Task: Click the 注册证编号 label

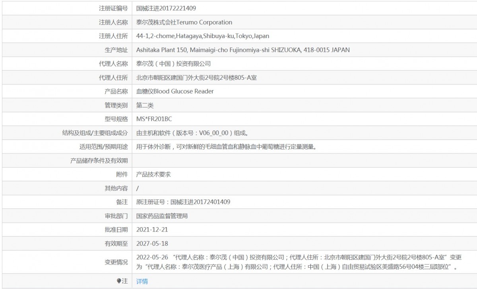Action: click(x=113, y=8)
